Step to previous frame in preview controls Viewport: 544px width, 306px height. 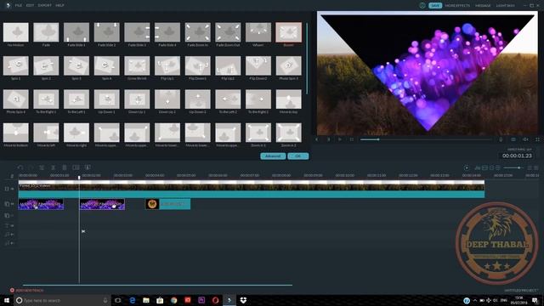tap(317, 139)
